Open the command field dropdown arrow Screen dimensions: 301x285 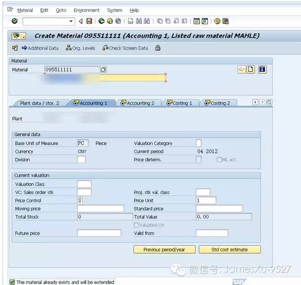pyautogui.click(x=71, y=21)
